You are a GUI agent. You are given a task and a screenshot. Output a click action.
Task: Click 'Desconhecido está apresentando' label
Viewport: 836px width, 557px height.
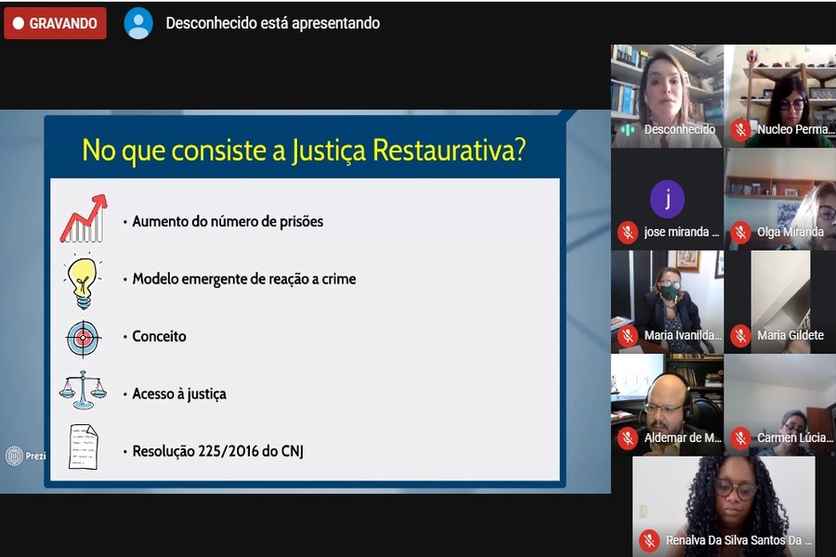pyautogui.click(x=272, y=23)
